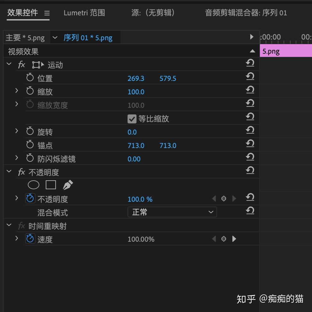Add keyframe for 不透明度

pos(224,199)
